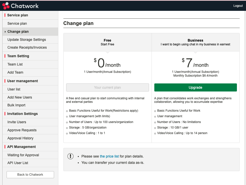Select Change plan in sidebar
Viewport: 246px width, 185px height.
coord(18,32)
